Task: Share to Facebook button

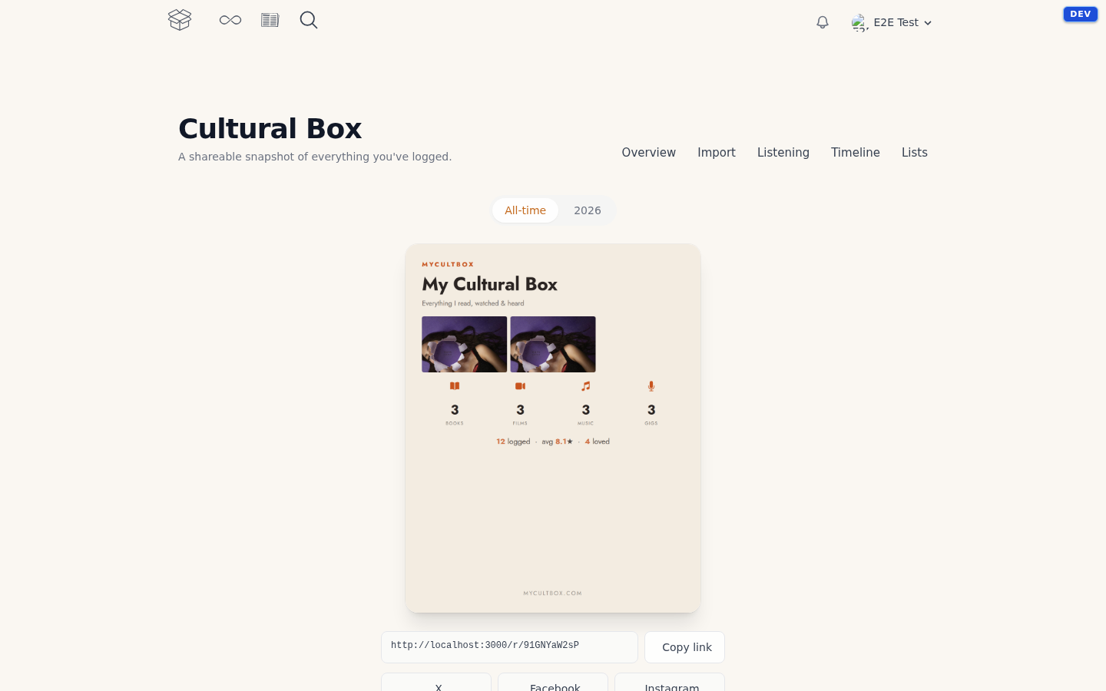Action: (x=553, y=683)
